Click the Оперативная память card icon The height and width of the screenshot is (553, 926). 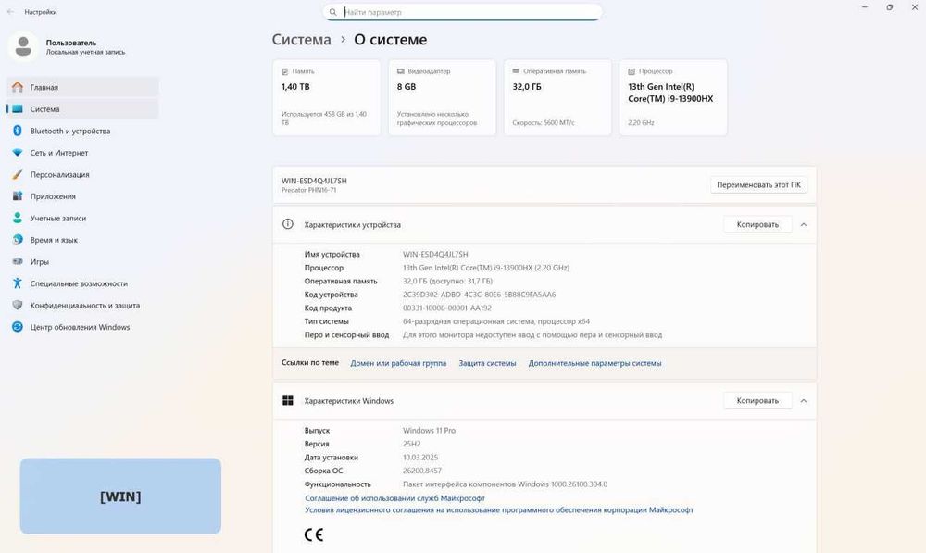coord(516,71)
